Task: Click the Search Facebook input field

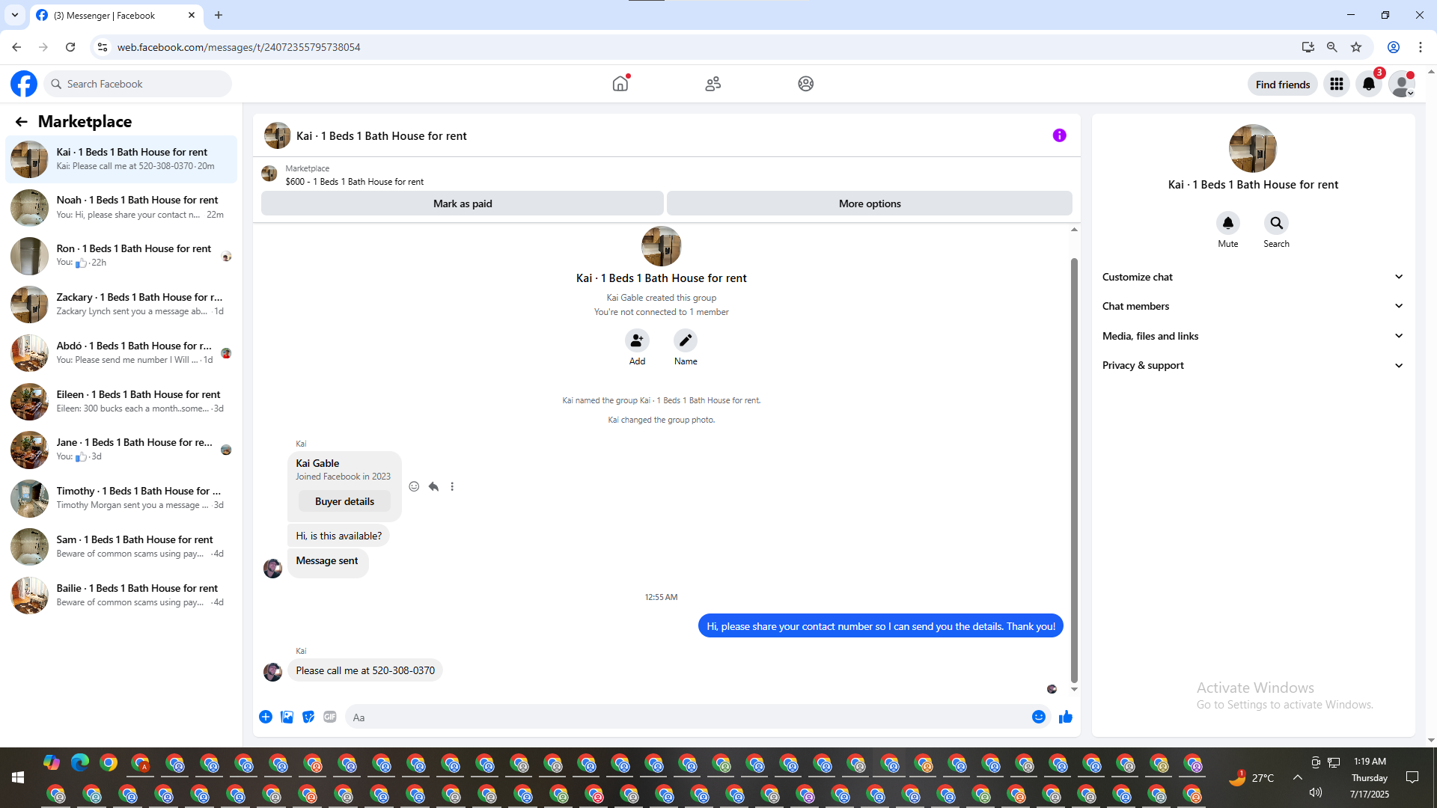Action: [x=138, y=84]
